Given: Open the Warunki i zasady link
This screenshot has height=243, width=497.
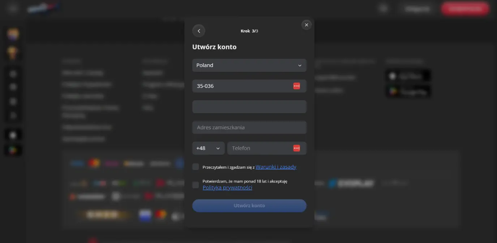Looking at the screenshot, I should coord(276,167).
